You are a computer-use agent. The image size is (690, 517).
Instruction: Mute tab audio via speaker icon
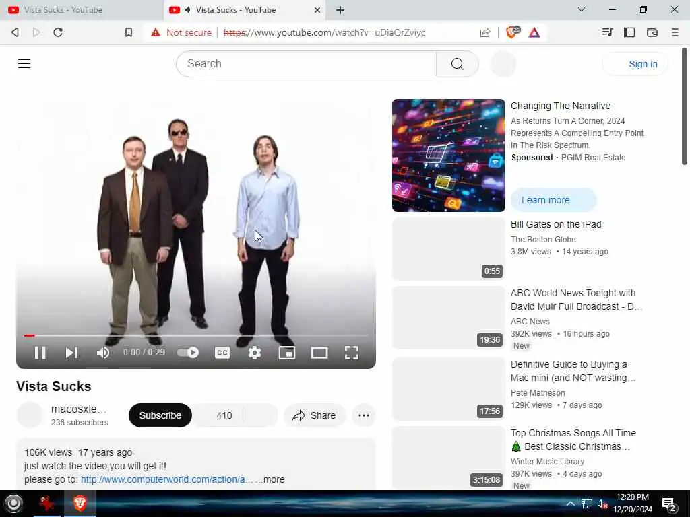tap(189, 10)
